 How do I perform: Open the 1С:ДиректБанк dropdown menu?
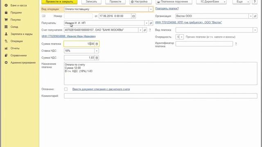[211, 2]
